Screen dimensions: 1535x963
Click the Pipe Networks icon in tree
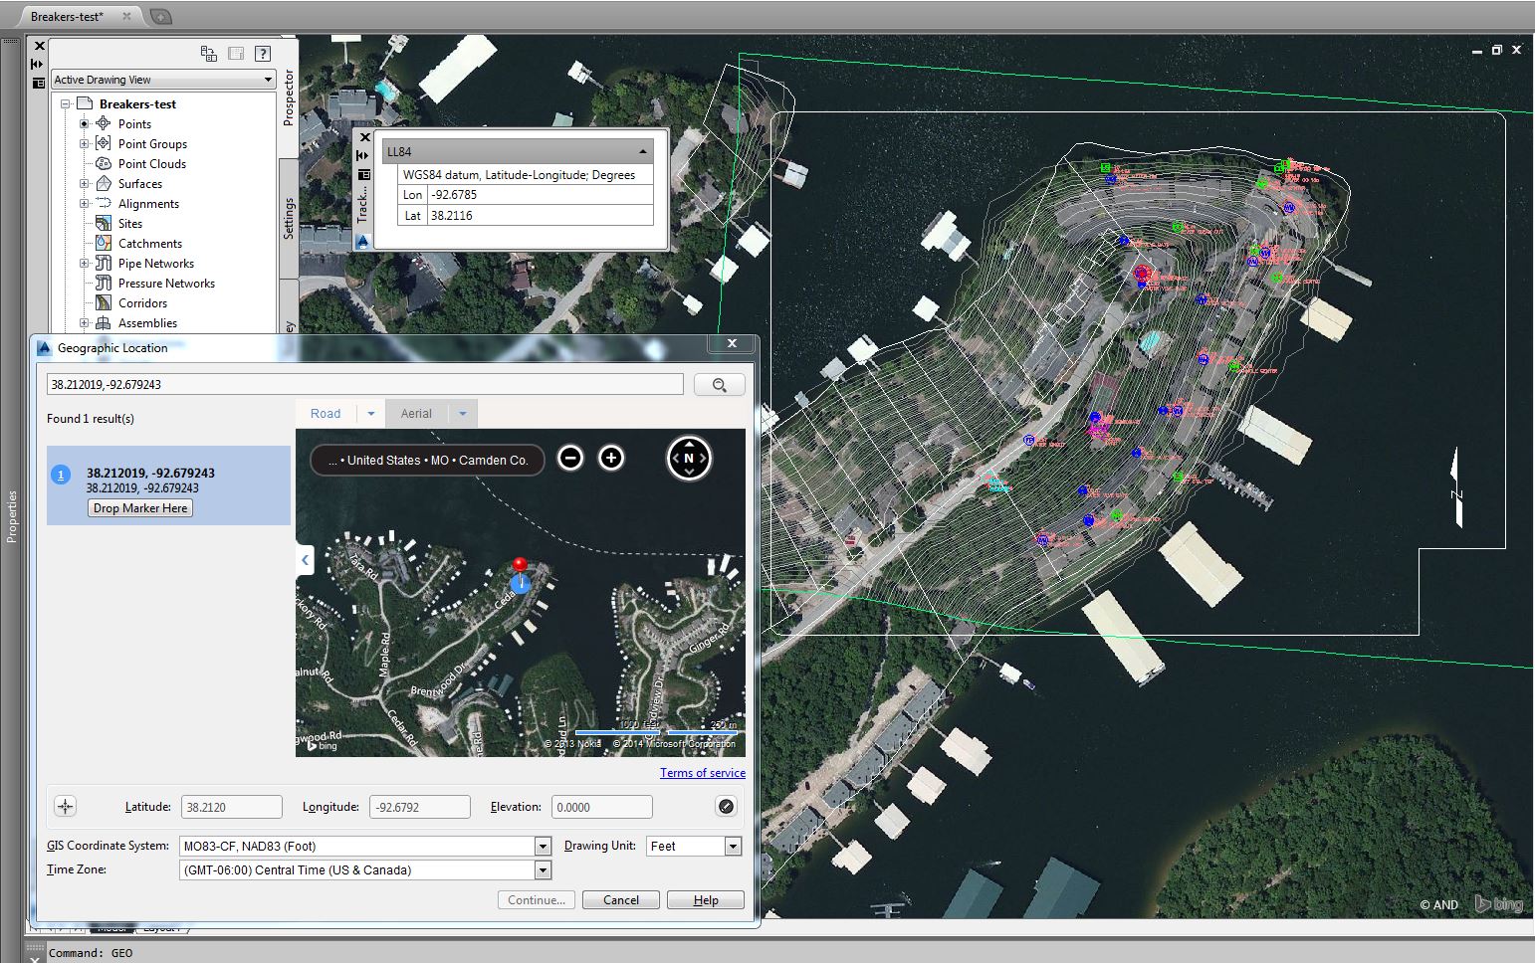(x=103, y=263)
